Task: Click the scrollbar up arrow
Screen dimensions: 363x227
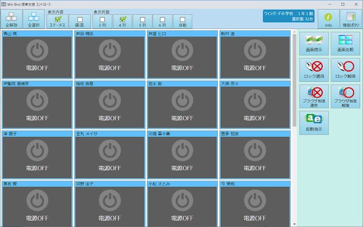Action: pyautogui.click(x=294, y=32)
